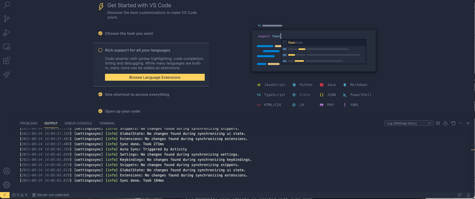
Task: Open notifications bell in status bar
Action: pyautogui.click(x=468, y=195)
